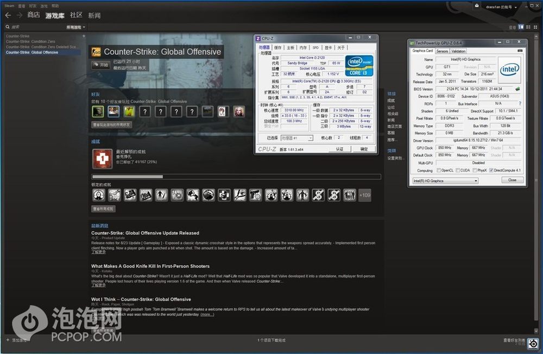Go back with the Steam back arrow
Image resolution: width=543 pixels, height=354 pixels.
[8, 15]
